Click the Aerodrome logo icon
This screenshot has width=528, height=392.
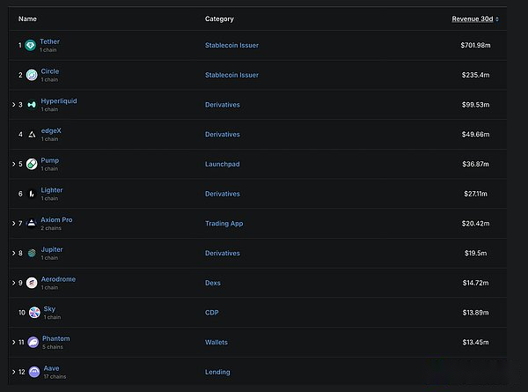[x=33, y=283]
